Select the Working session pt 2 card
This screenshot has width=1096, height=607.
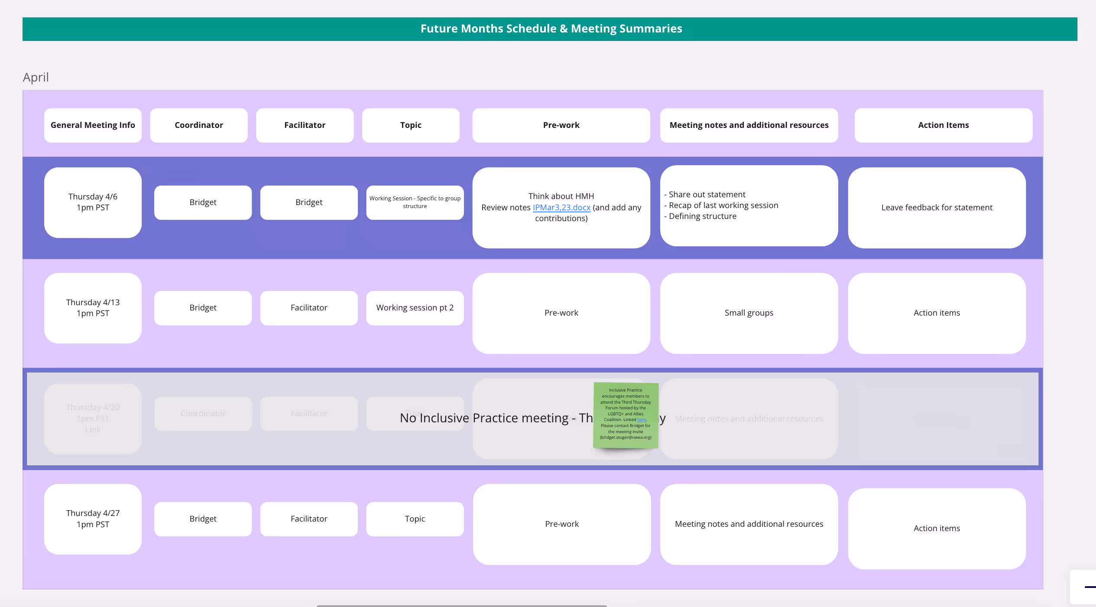point(415,308)
